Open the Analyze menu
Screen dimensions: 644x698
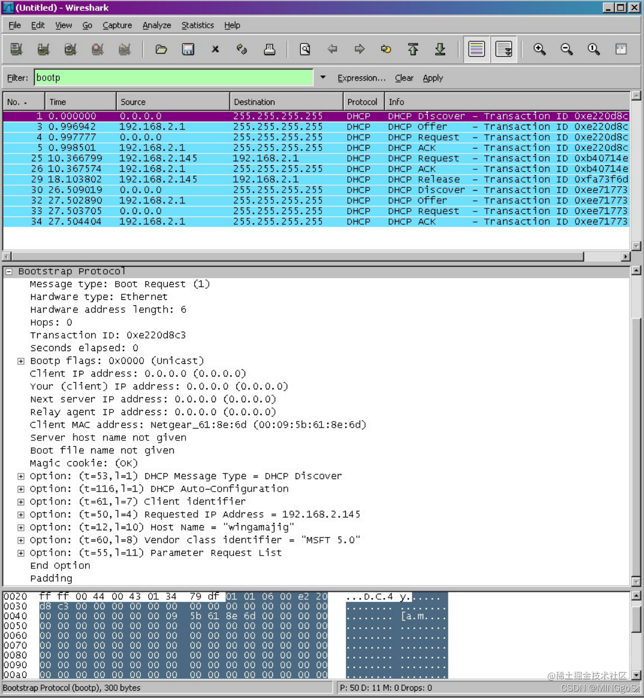pyautogui.click(x=156, y=25)
